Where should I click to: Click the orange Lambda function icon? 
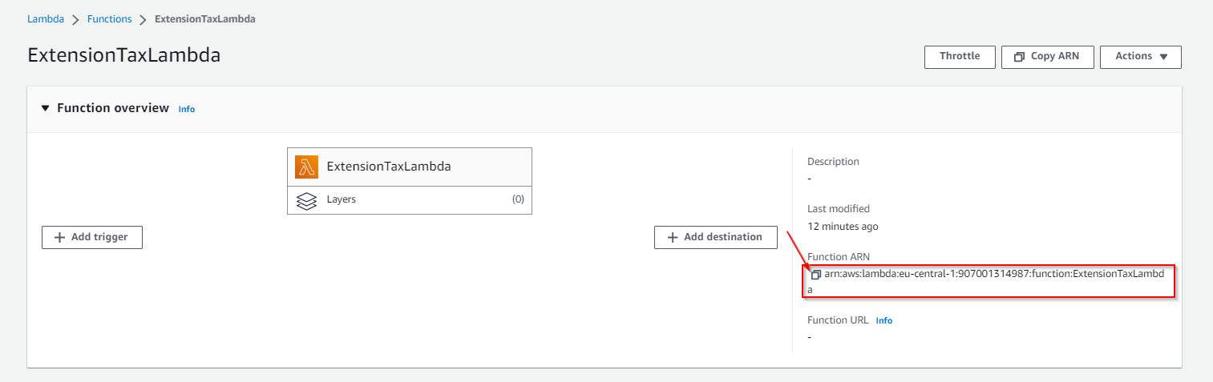pyautogui.click(x=307, y=167)
